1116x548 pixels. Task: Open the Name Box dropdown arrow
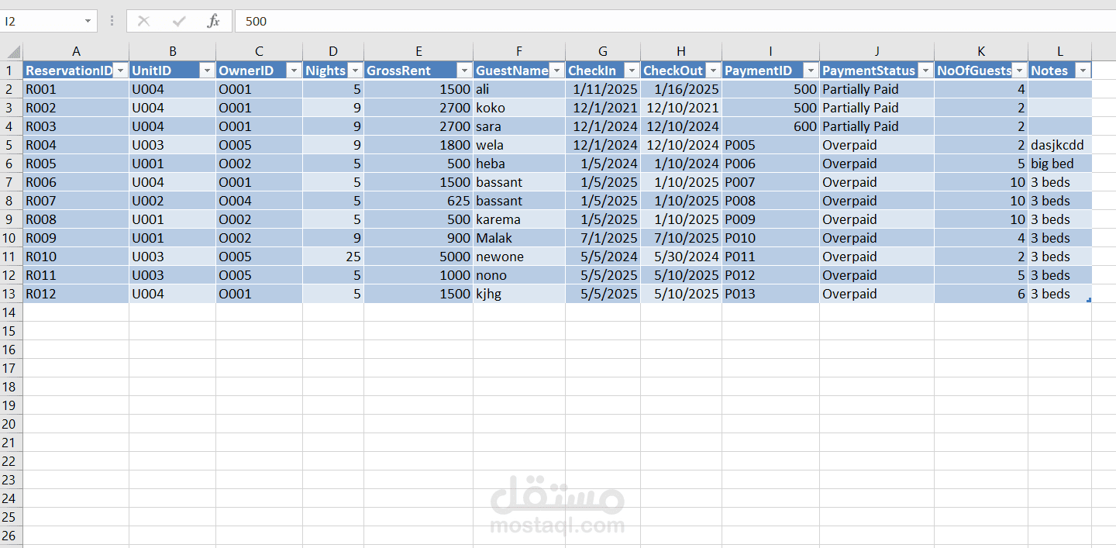(x=88, y=21)
